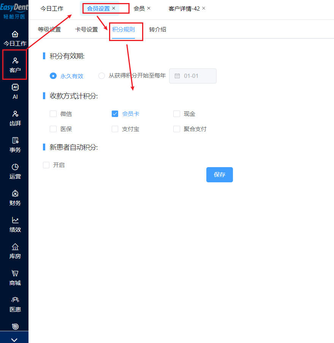Open the 卡号设置 sub-tab

click(x=87, y=30)
